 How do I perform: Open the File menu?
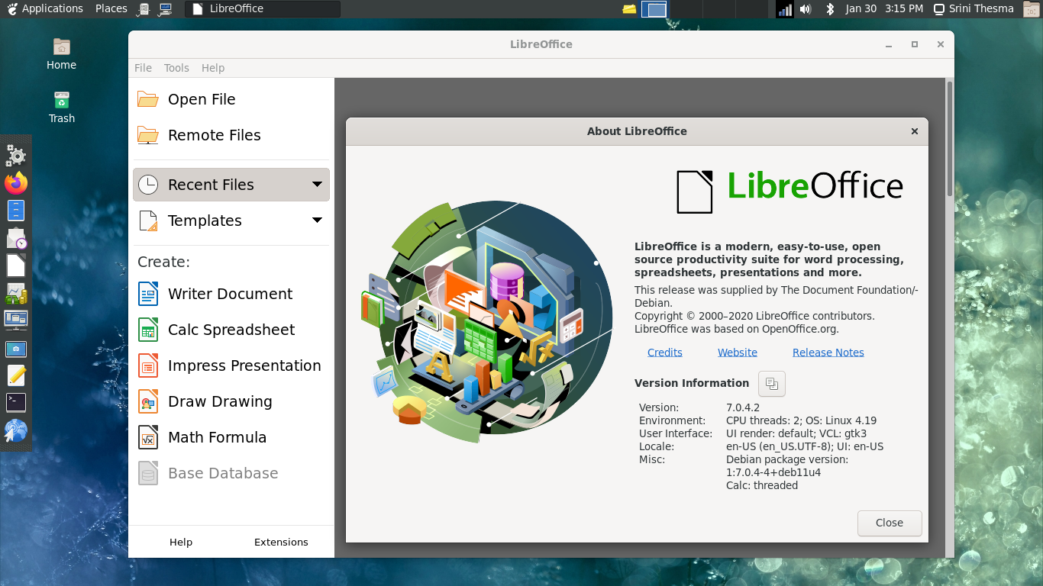point(143,68)
